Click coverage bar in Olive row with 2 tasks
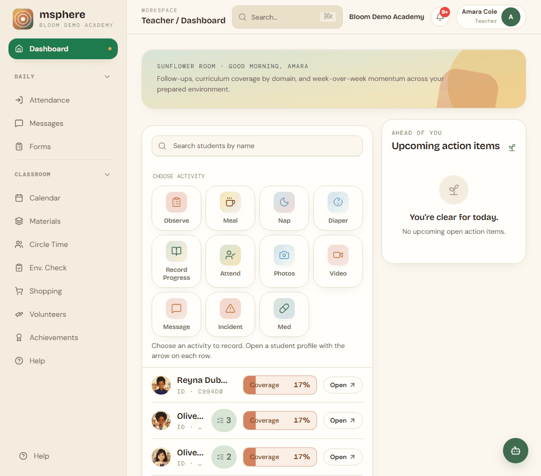 click(280, 456)
